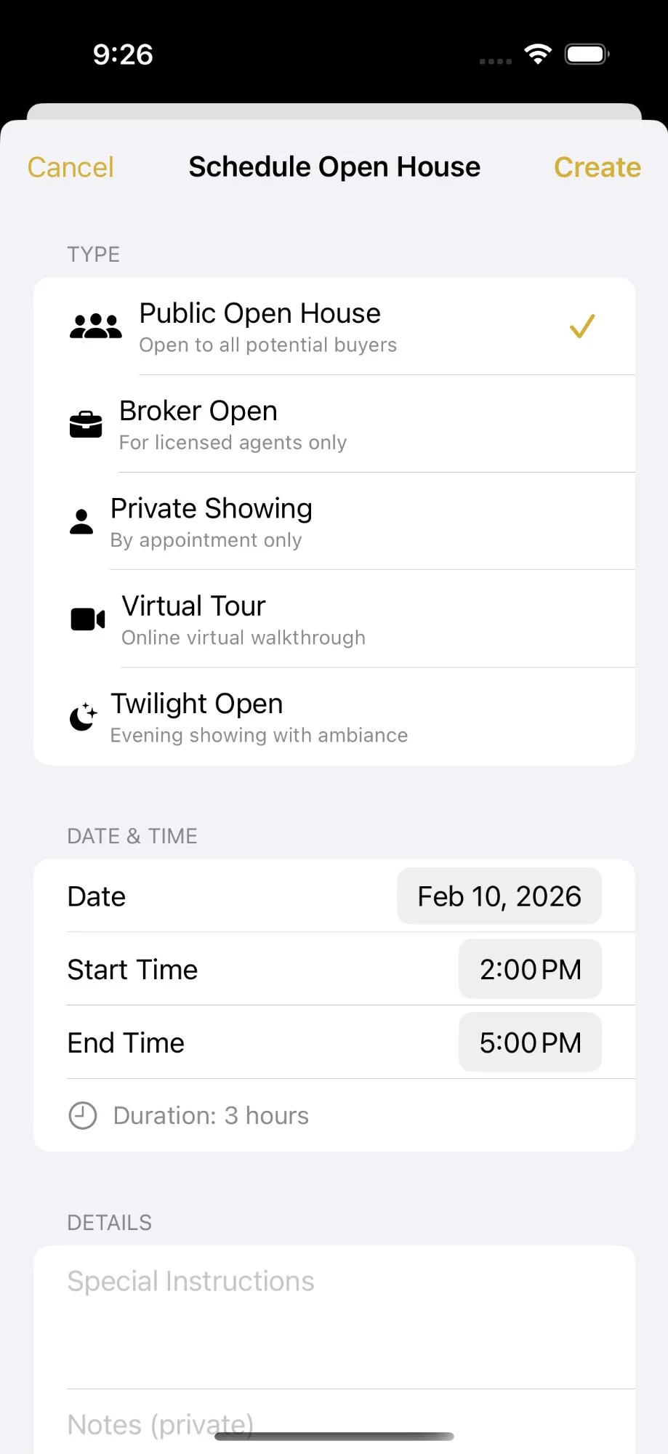Tap the Wi-Fi status icon

coord(538,54)
